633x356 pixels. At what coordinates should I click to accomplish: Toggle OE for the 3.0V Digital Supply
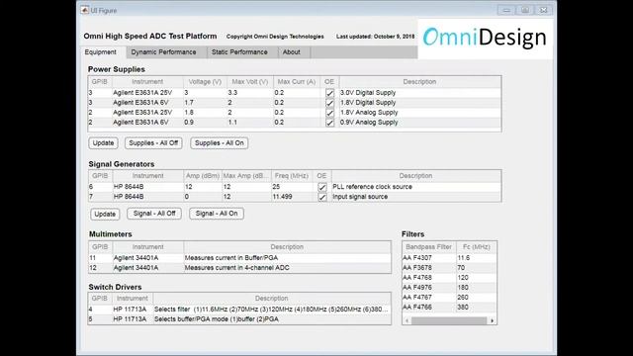(x=329, y=93)
